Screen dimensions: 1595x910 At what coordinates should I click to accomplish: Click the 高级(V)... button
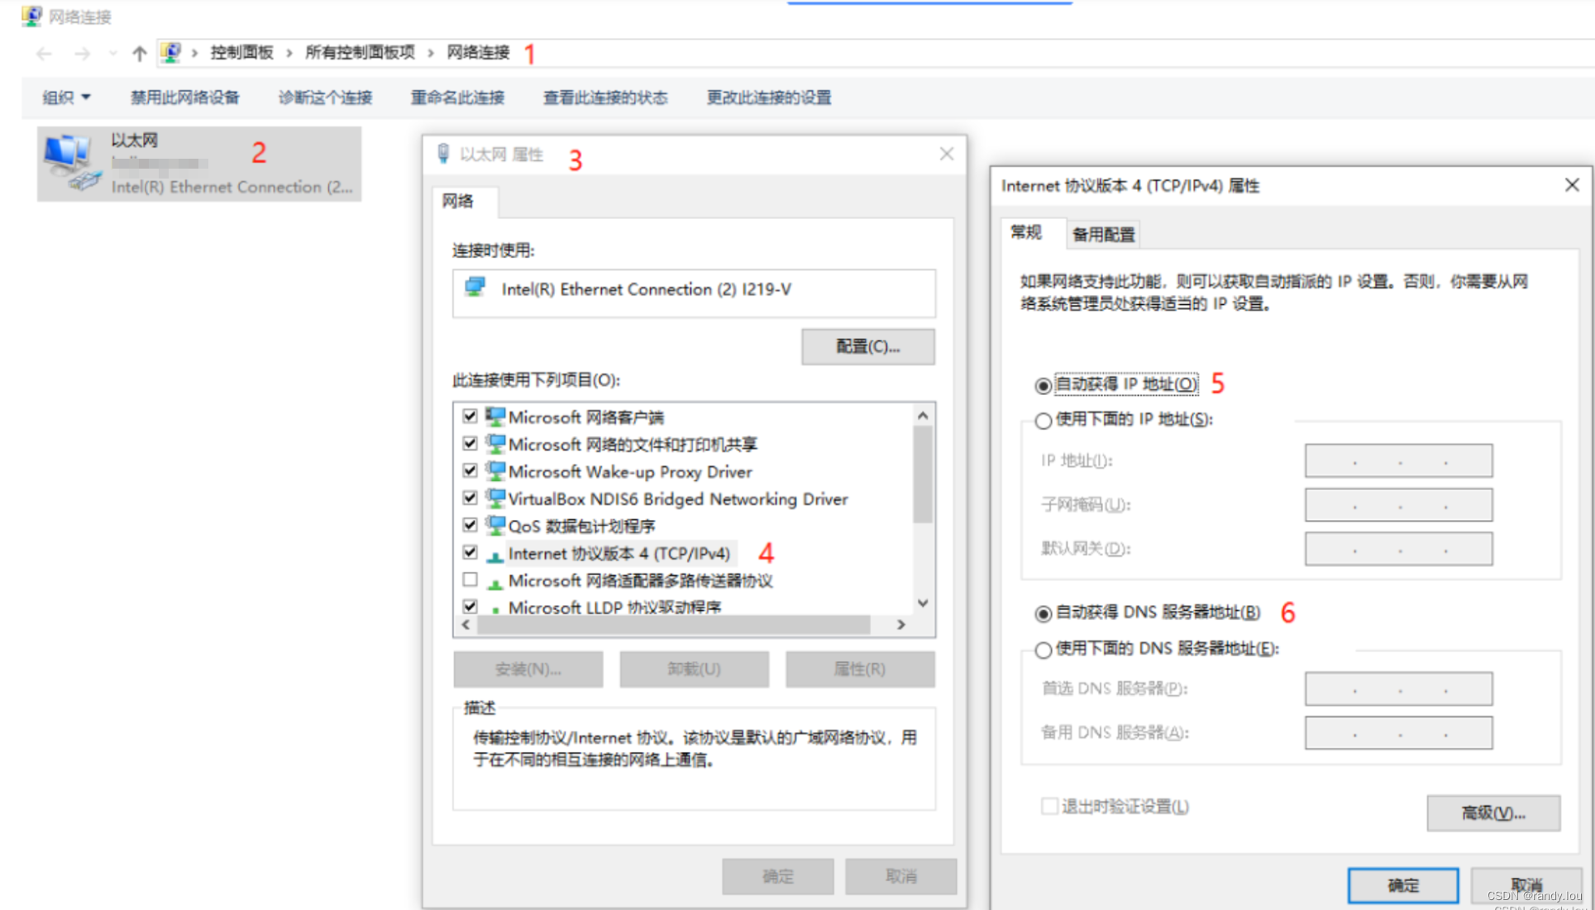(1494, 813)
